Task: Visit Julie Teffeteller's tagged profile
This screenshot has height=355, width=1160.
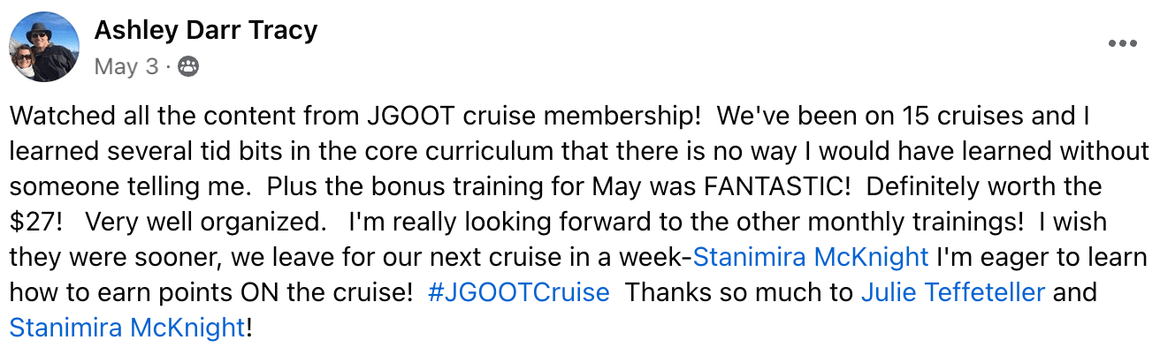Action: click(952, 292)
